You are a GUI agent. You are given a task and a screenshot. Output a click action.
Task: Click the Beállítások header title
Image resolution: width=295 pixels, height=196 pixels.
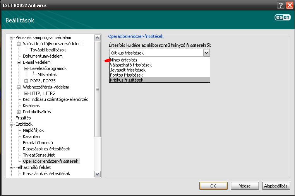pos(20,20)
